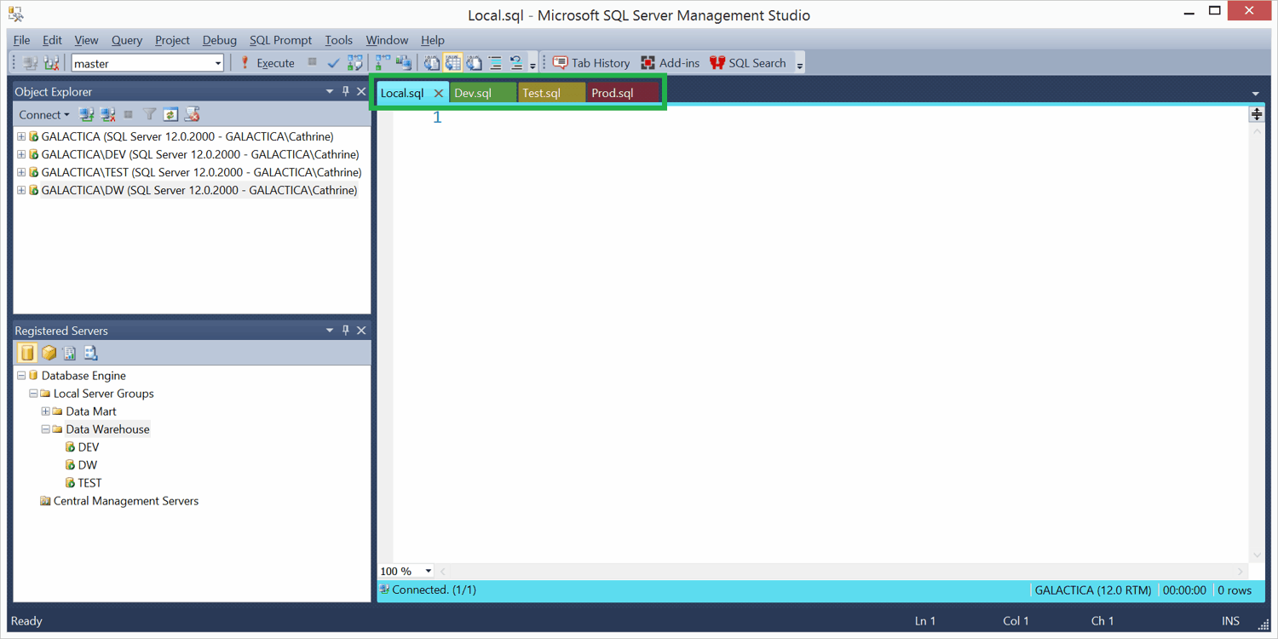The height and width of the screenshot is (639, 1278).
Task: Display the estimated execution plan icon
Action: click(355, 63)
